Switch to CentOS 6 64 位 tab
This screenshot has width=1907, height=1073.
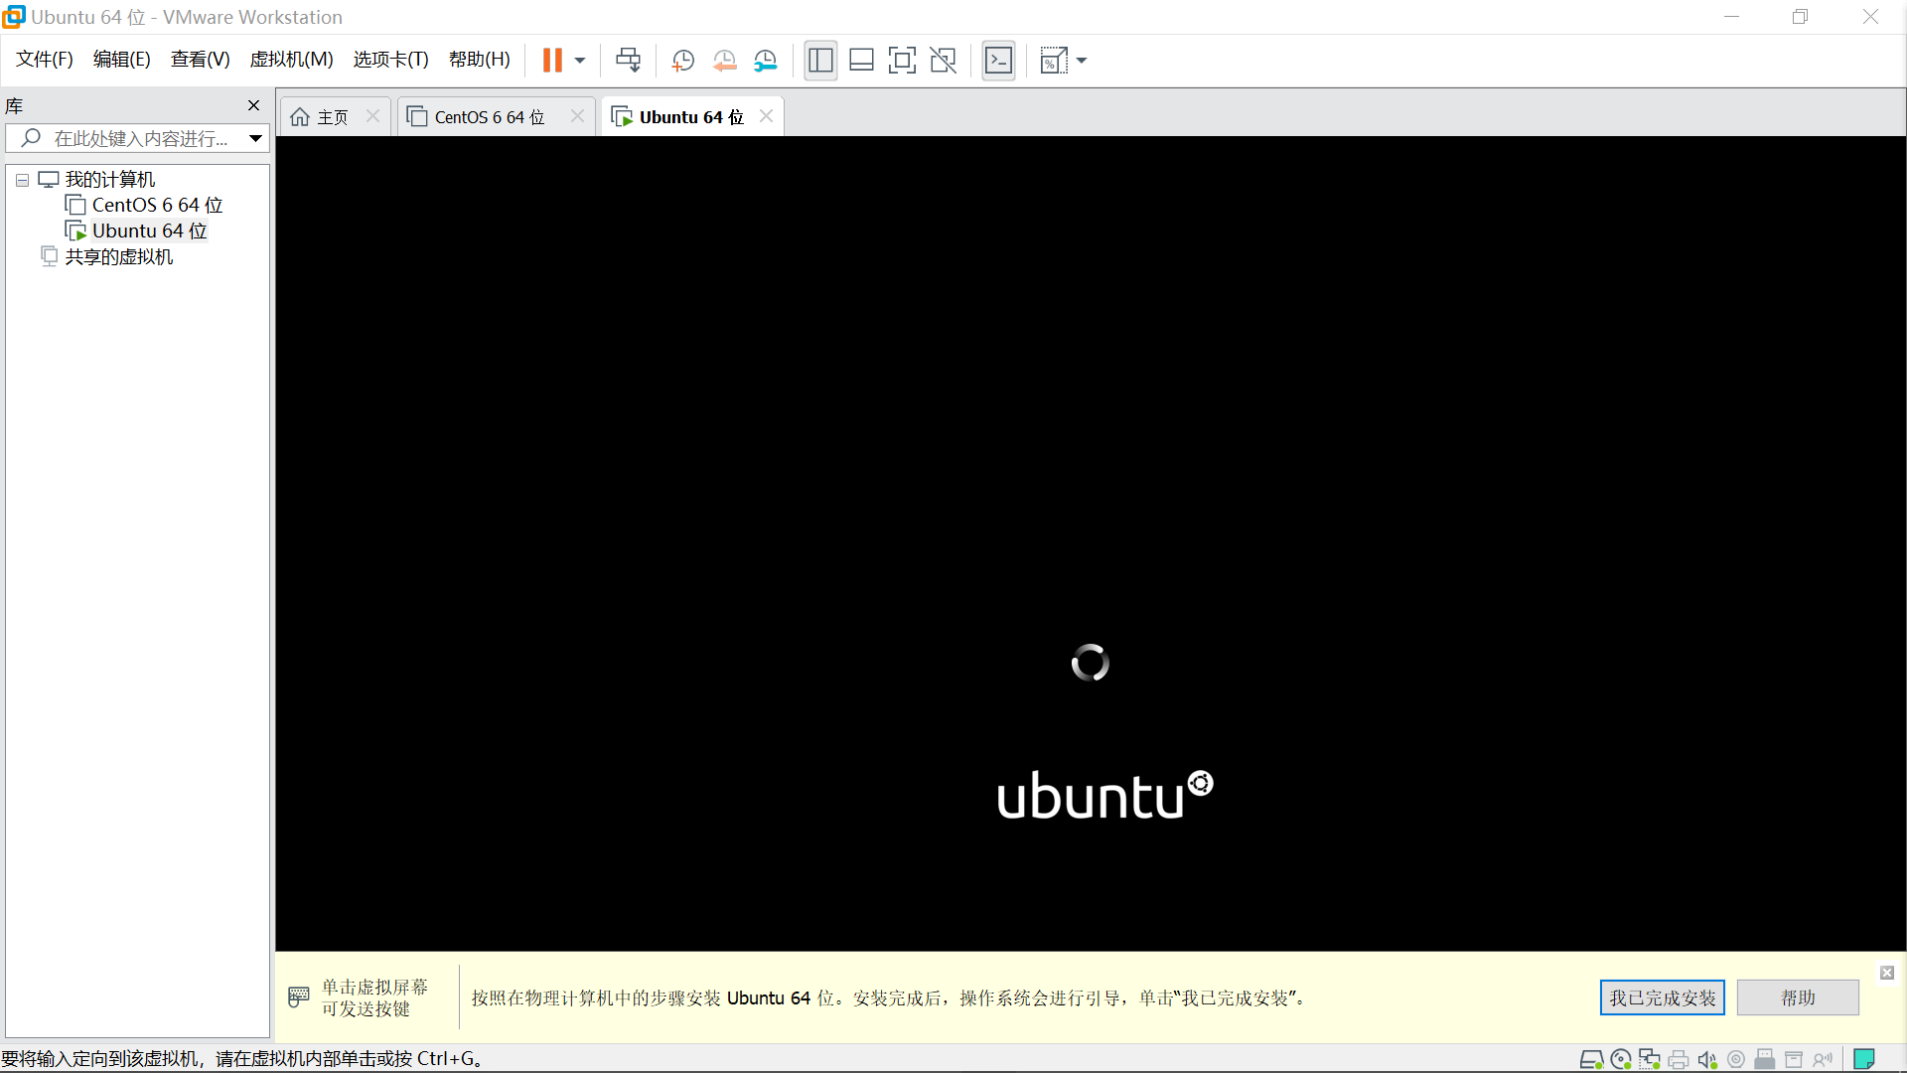click(489, 117)
